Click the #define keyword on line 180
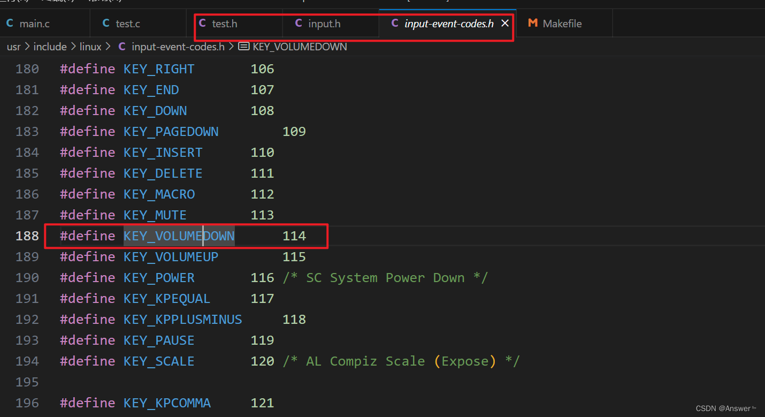 coord(88,69)
